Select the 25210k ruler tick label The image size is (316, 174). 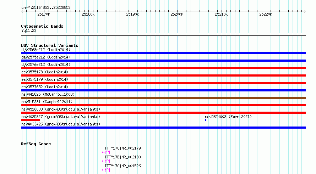coord(221,14)
